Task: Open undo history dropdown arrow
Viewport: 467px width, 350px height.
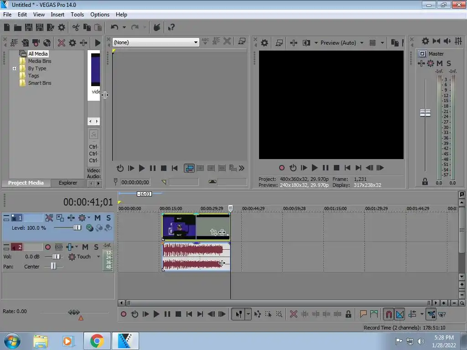Action: [x=124, y=27]
